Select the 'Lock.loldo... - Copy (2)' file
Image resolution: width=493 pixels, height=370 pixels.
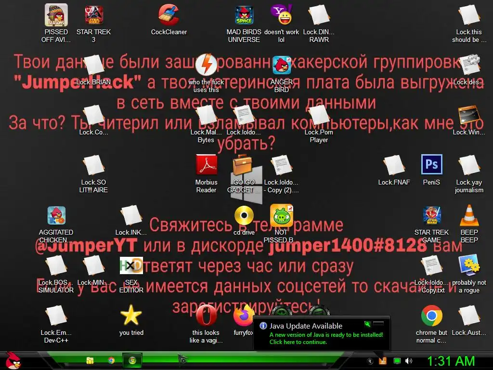coord(281,165)
